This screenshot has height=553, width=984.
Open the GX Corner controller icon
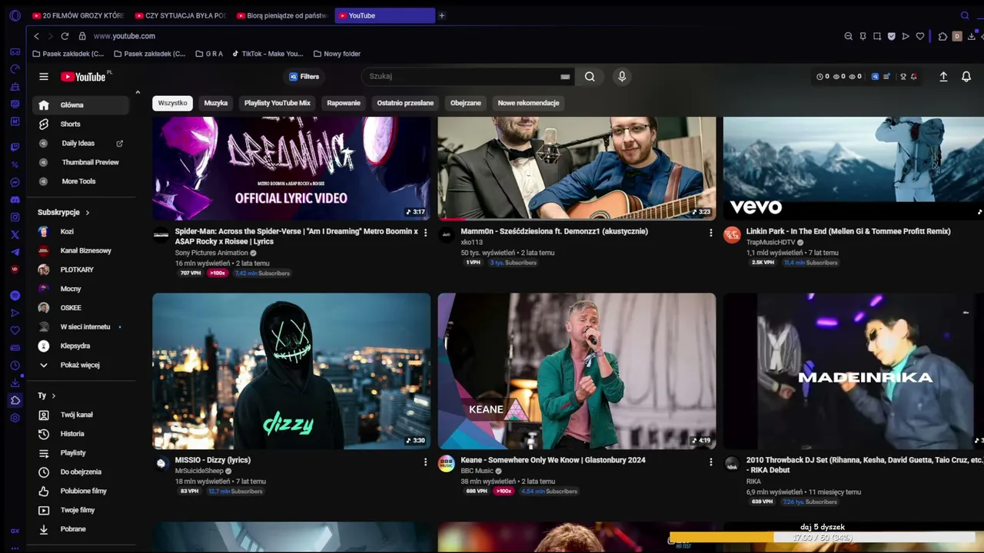click(x=15, y=51)
